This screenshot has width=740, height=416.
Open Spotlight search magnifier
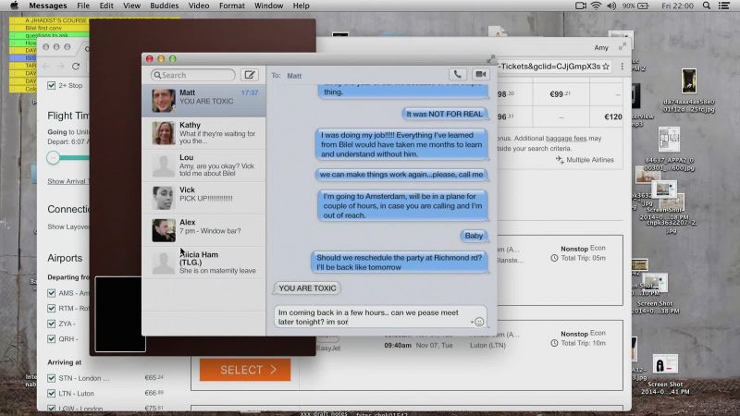coord(706,6)
